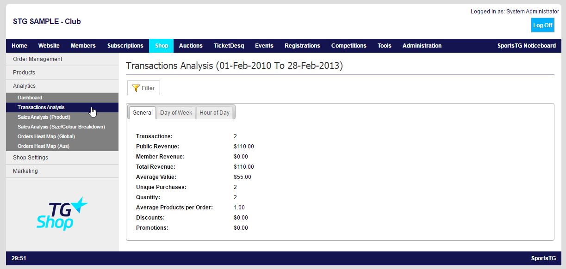Open Orders Heat Map (Global)

coord(62,136)
